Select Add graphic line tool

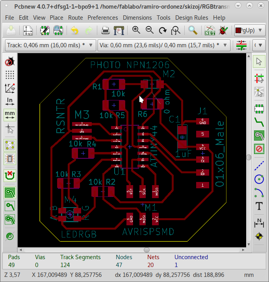[259, 166]
